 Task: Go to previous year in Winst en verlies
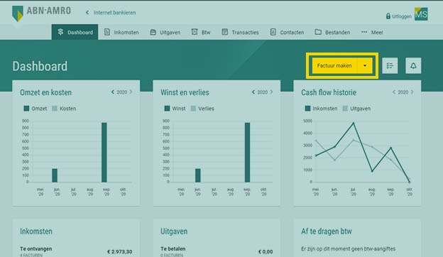[253, 92]
